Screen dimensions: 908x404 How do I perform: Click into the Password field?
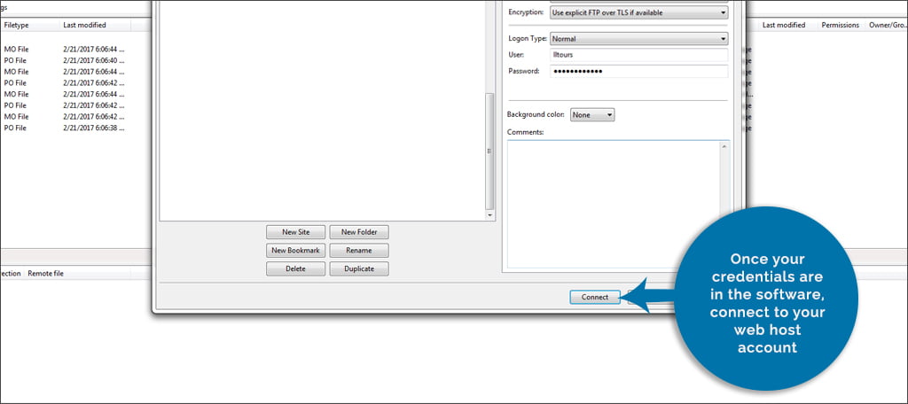[638, 71]
